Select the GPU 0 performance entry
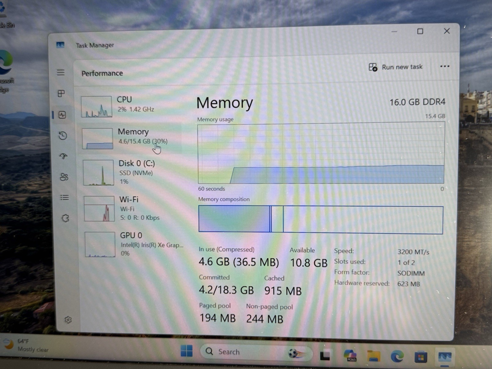Viewport: 492px width, 369px height. tap(134, 244)
